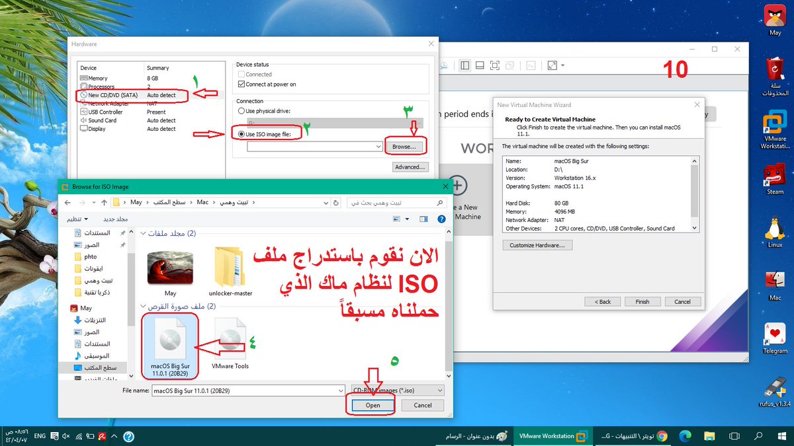
Task: Select the May folder thumbnail
Action: click(x=170, y=274)
